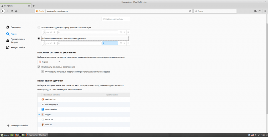Click the clock showing 17:01
The width and height of the screenshot is (268, 137).
[263, 135]
